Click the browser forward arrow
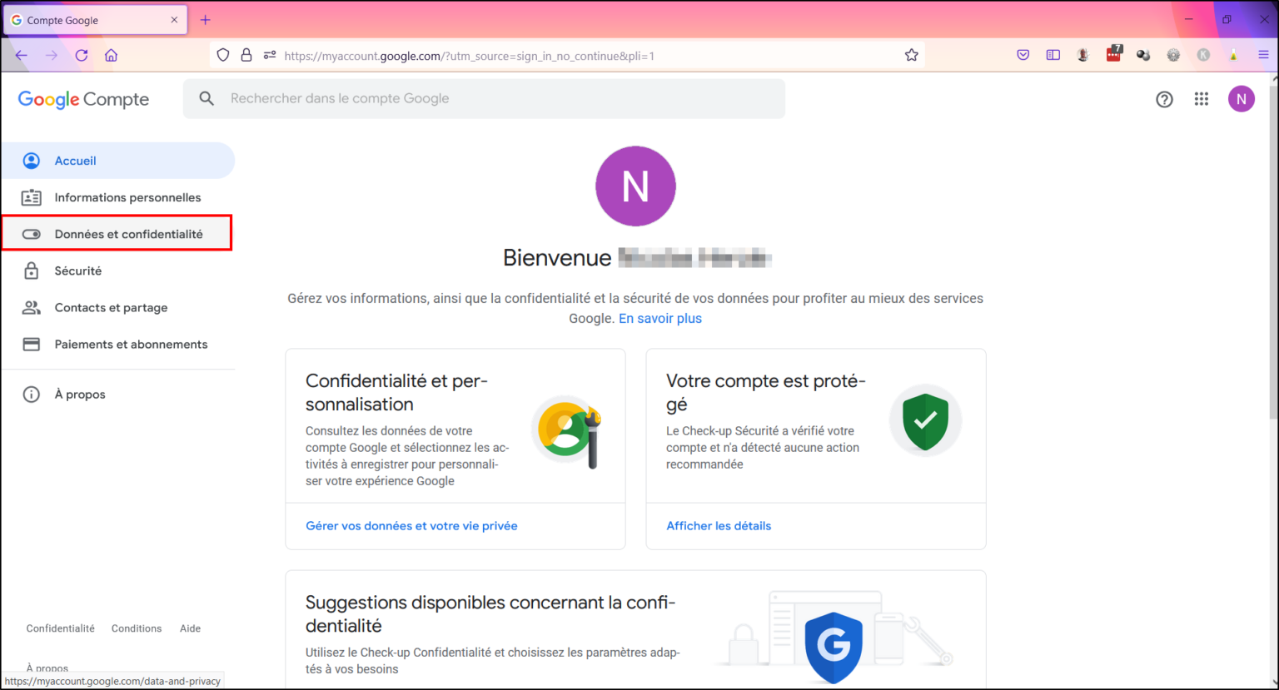This screenshot has width=1279, height=690. click(x=52, y=55)
